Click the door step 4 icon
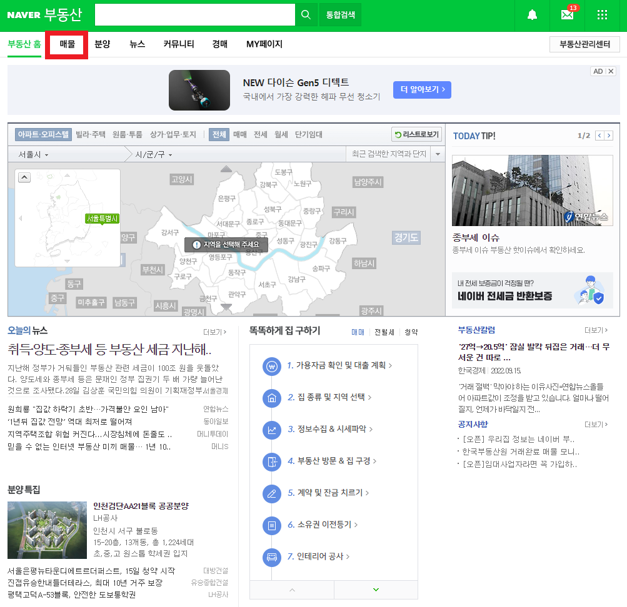Screen dimensions: 627x607 [x=272, y=462]
